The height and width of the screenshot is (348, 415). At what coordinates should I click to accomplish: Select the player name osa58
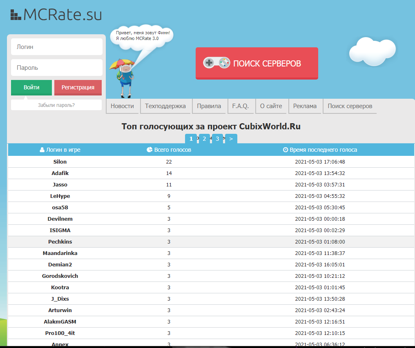pos(60,207)
